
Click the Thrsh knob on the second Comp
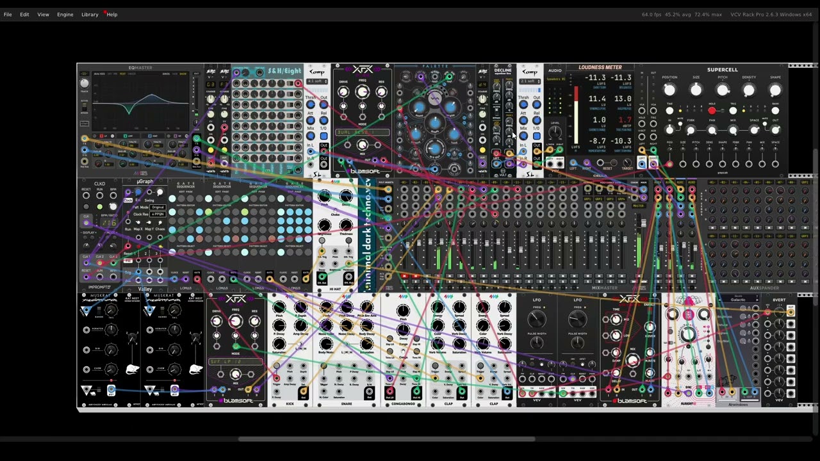pyautogui.click(x=524, y=105)
